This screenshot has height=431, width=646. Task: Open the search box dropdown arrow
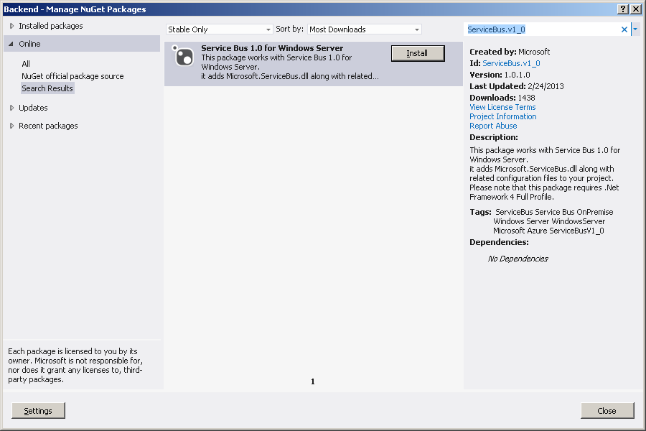(635, 29)
